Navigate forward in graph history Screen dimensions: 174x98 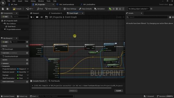point(42,17)
